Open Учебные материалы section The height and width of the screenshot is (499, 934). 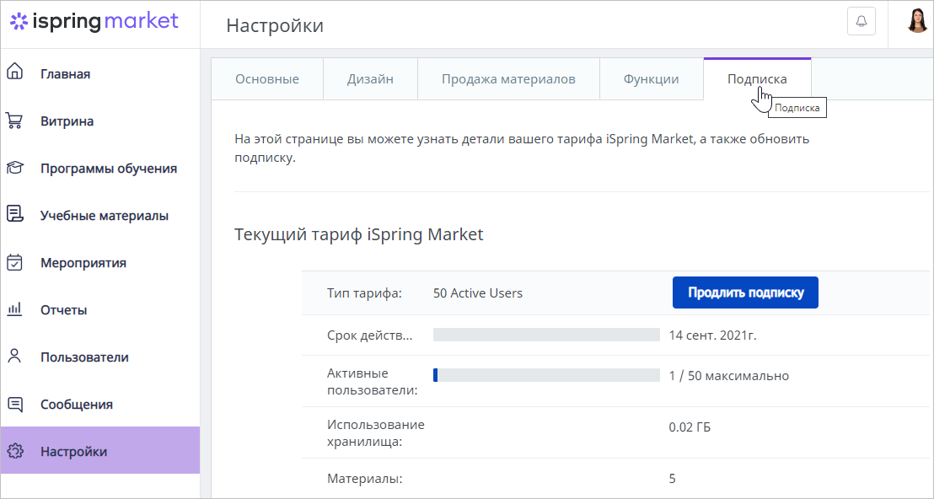(x=100, y=215)
